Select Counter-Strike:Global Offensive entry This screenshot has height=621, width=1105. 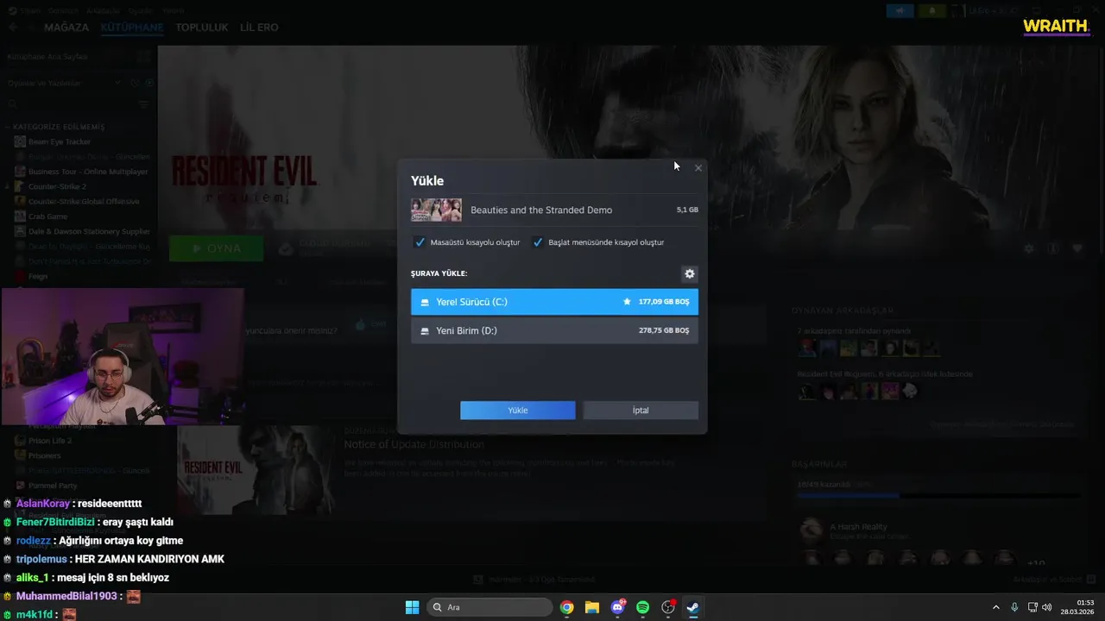[84, 201]
